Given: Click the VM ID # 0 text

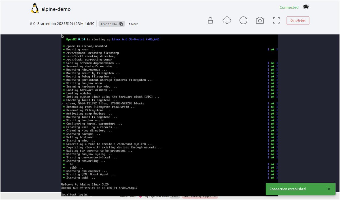Looking at the screenshot, I should tap(33, 24).
